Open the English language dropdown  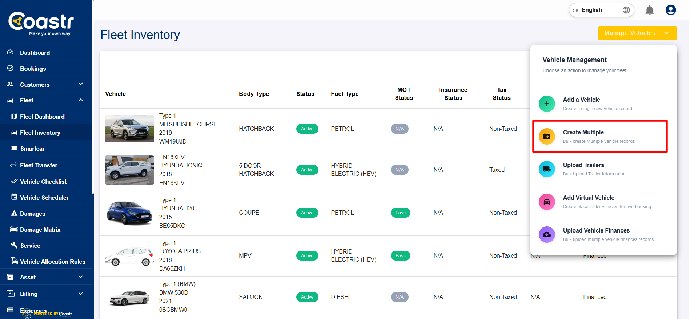click(x=601, y=10)
